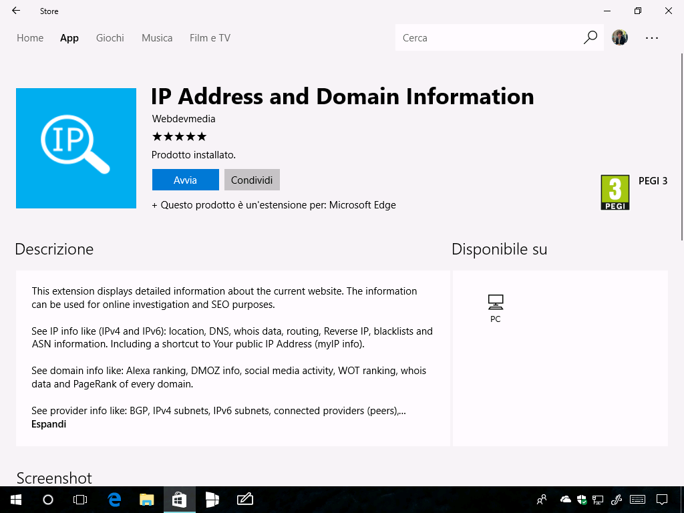Open the People tray icon
This screenshot has height=513, width=684.
542,500
